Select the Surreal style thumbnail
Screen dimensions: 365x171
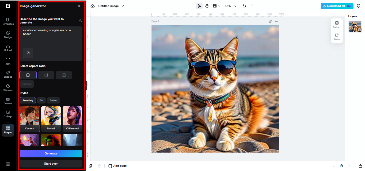point(51,116)
